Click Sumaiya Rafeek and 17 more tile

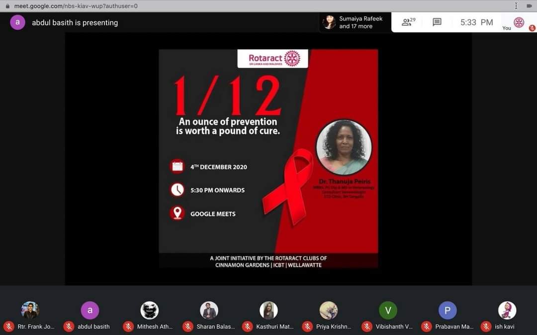click(355, 22)
